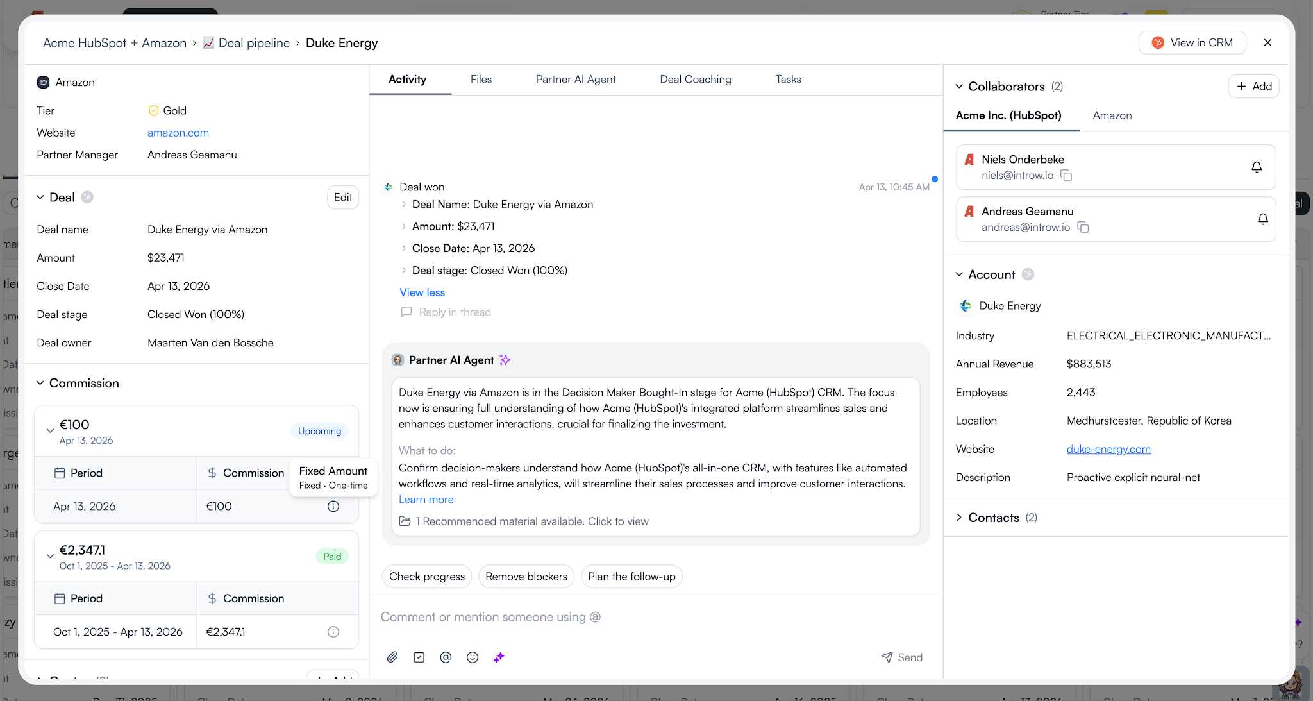Click the comment input field

(656, 617)
